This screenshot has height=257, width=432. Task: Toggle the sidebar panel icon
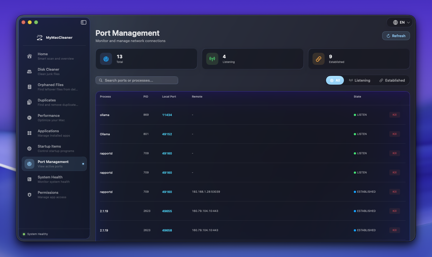pos(83,22)
